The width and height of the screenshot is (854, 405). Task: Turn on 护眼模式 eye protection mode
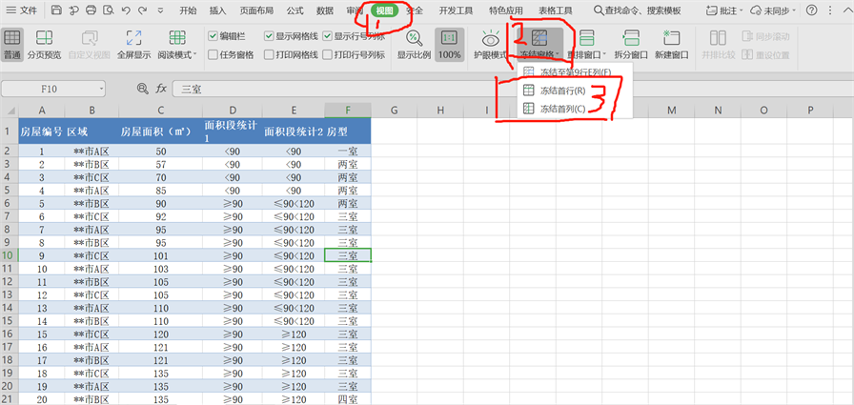coord(490,44)
